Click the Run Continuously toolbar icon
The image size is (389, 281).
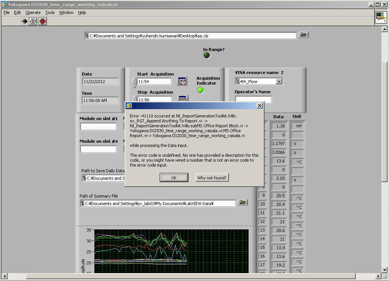33,22
